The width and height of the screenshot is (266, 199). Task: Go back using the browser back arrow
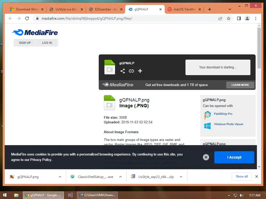tap(10, 18)
